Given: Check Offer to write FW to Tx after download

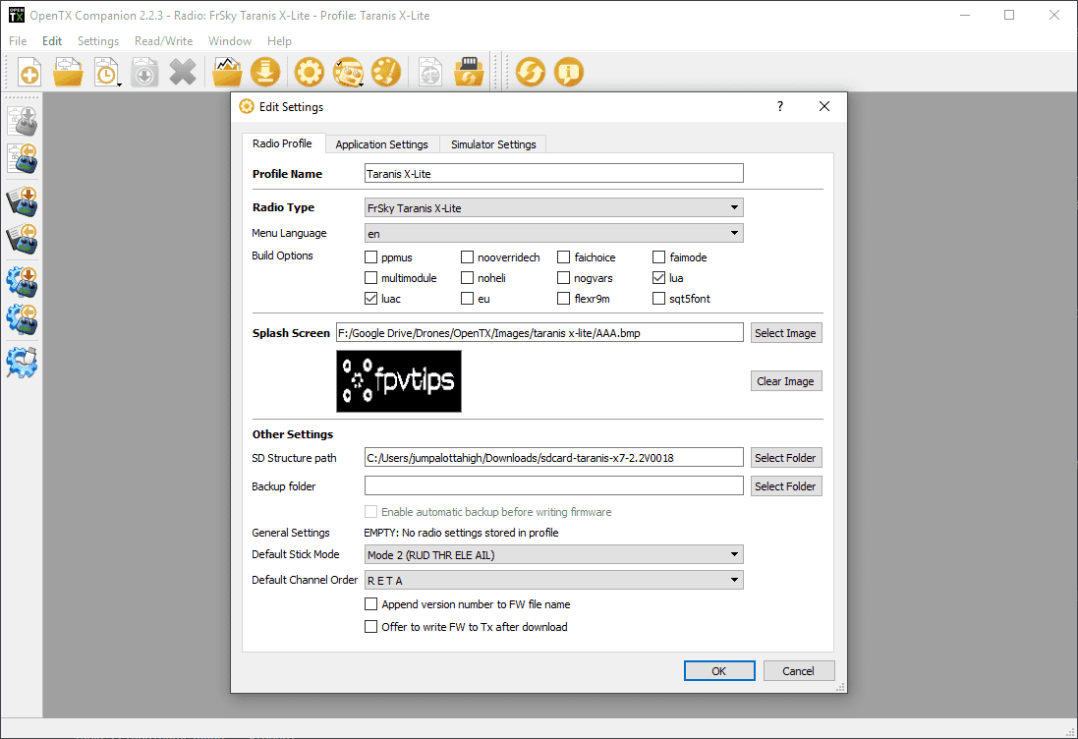Looking at the screenshot, I should click(371, 627).
